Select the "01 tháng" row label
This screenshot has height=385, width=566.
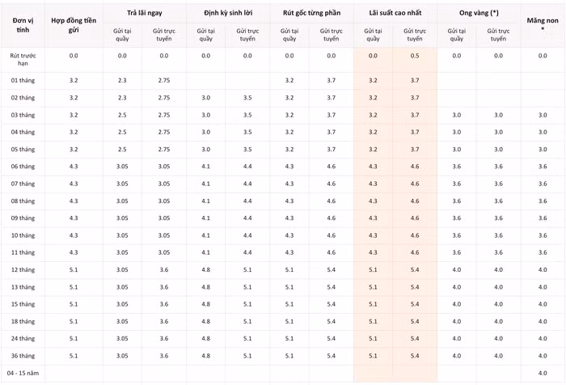[x=22, y=81]
